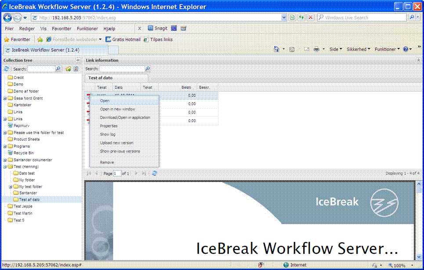Select the Test Jeppe folder
Viewport: 424px width, 270px height.
20,206
